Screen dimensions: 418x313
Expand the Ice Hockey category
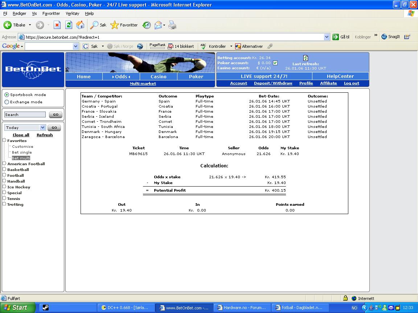(x=4, y=187)
